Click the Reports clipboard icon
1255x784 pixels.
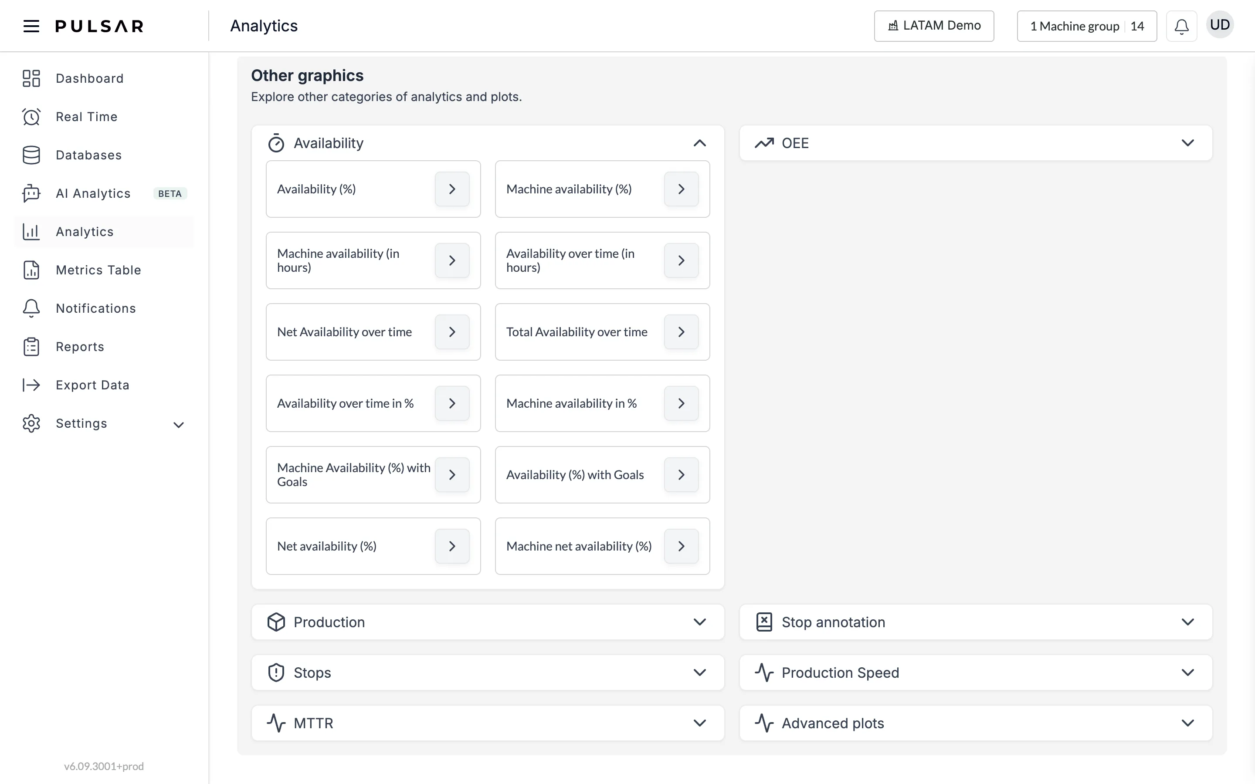31,347
